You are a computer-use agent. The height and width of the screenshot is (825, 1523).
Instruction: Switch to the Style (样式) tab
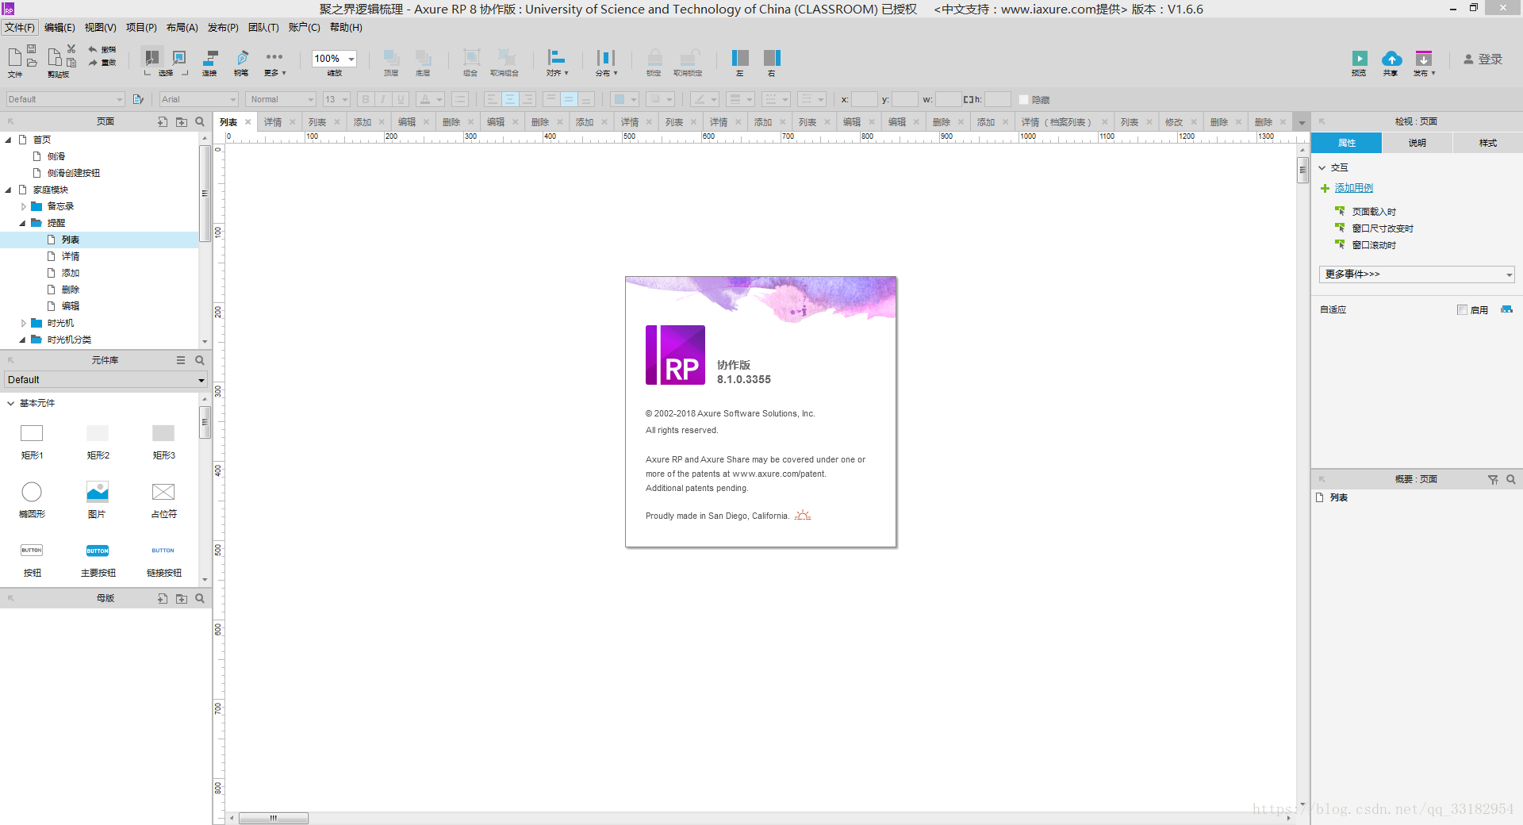[x=1488, y=143]
